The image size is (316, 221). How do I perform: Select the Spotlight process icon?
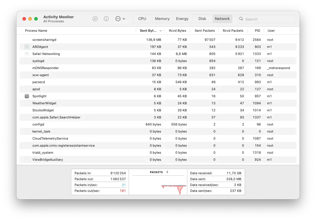tap(27, 96)
